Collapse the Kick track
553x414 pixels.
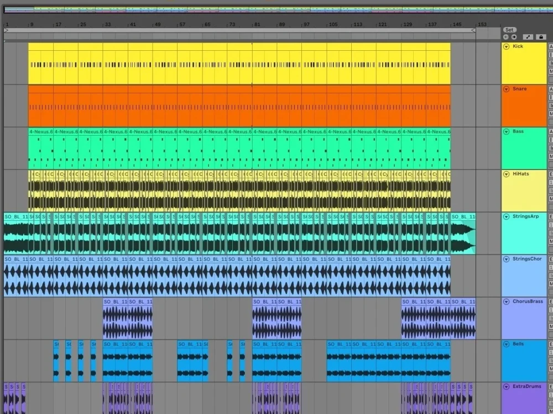506,46
